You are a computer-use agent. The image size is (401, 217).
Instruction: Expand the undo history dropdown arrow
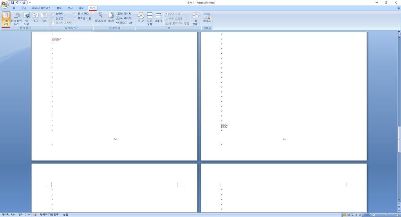pyautogui.click(x=20, y=3)
